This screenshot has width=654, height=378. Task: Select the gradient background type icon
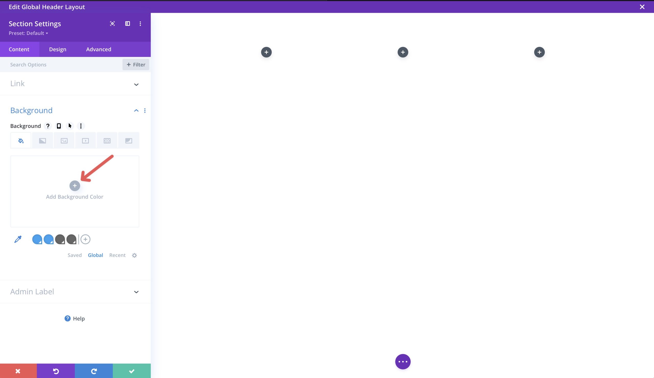point(42,140)
